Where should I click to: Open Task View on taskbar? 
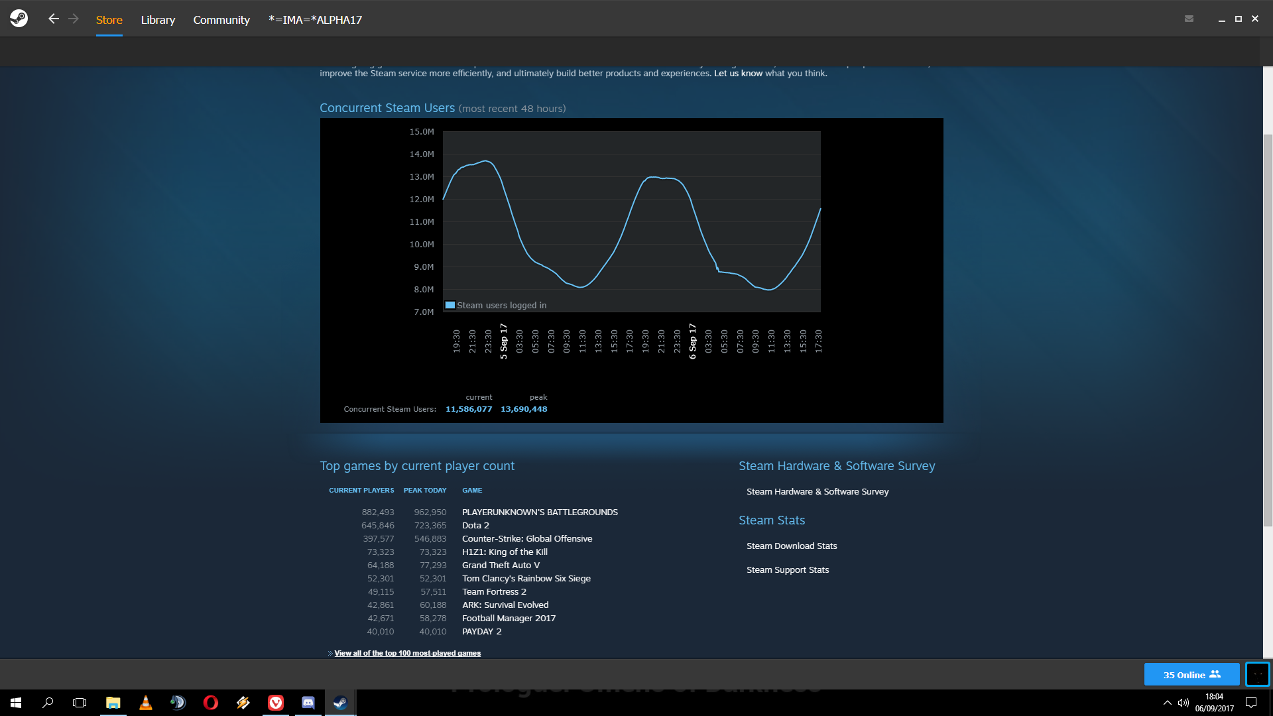[80, 703]
